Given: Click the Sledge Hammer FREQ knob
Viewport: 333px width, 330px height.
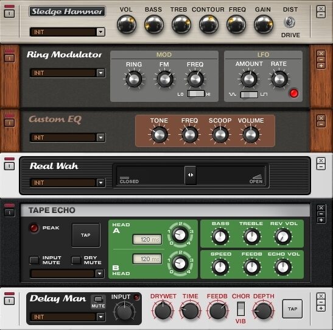Looking at the screenshot, I should pyautogui.click(x=236, y=24).
